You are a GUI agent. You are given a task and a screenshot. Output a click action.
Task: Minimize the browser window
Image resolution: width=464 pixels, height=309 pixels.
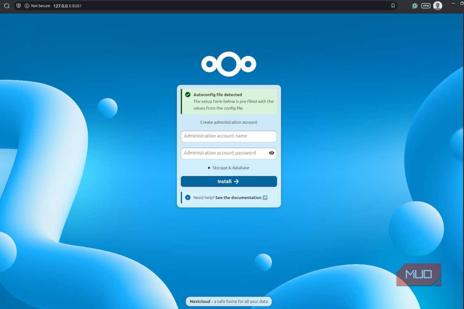coord(453,3)
